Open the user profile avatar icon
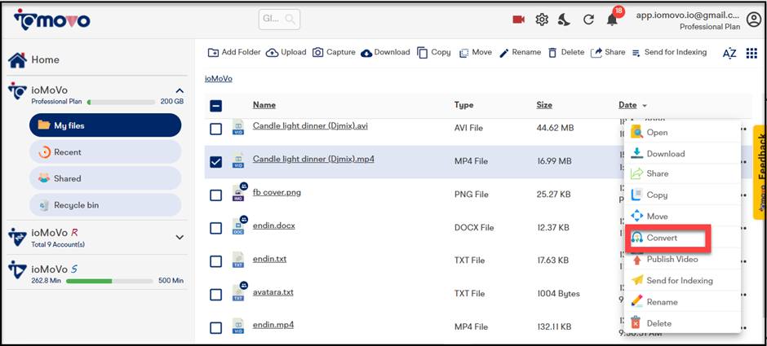The width and height of the screenshot is (767, 346). [754, 20]
